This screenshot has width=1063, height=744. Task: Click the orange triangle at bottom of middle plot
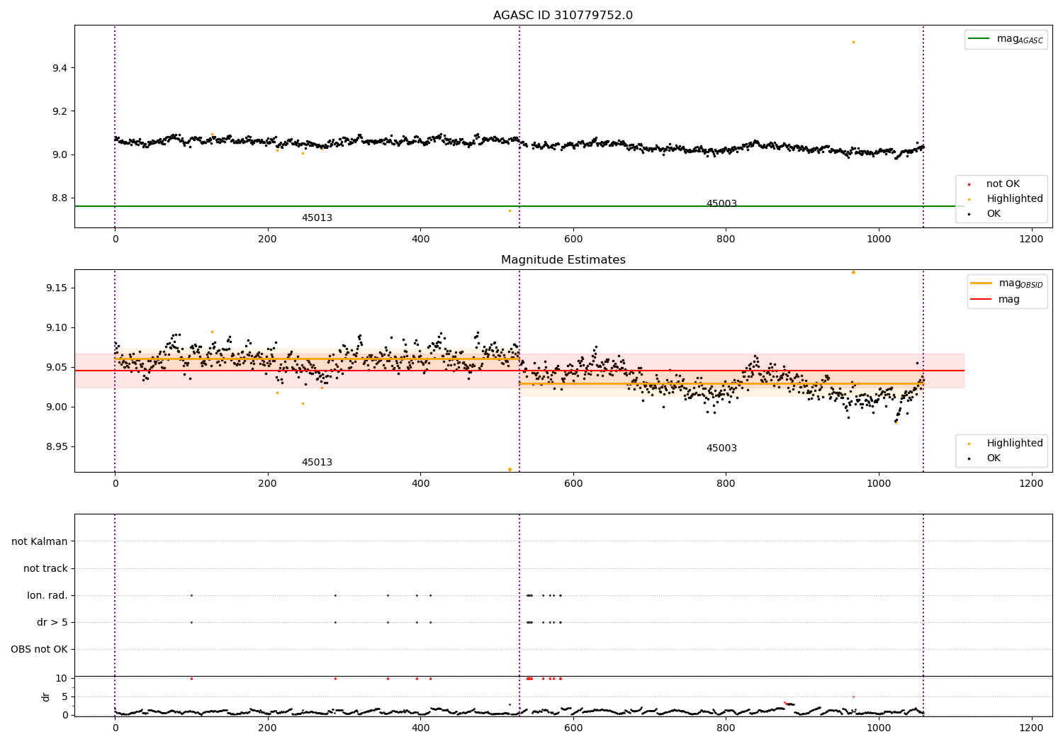(x=510, y=470)
